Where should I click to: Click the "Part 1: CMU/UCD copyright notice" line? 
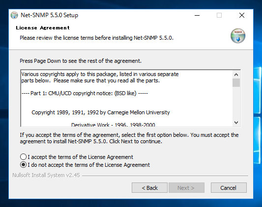coord(85,93)
